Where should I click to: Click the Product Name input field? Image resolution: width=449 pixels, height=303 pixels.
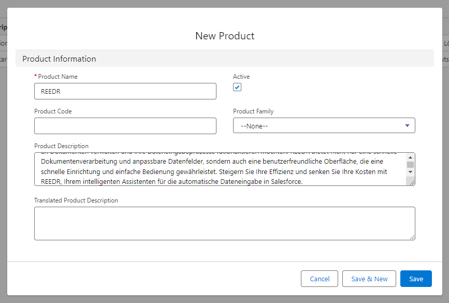[x=125, y=91]
